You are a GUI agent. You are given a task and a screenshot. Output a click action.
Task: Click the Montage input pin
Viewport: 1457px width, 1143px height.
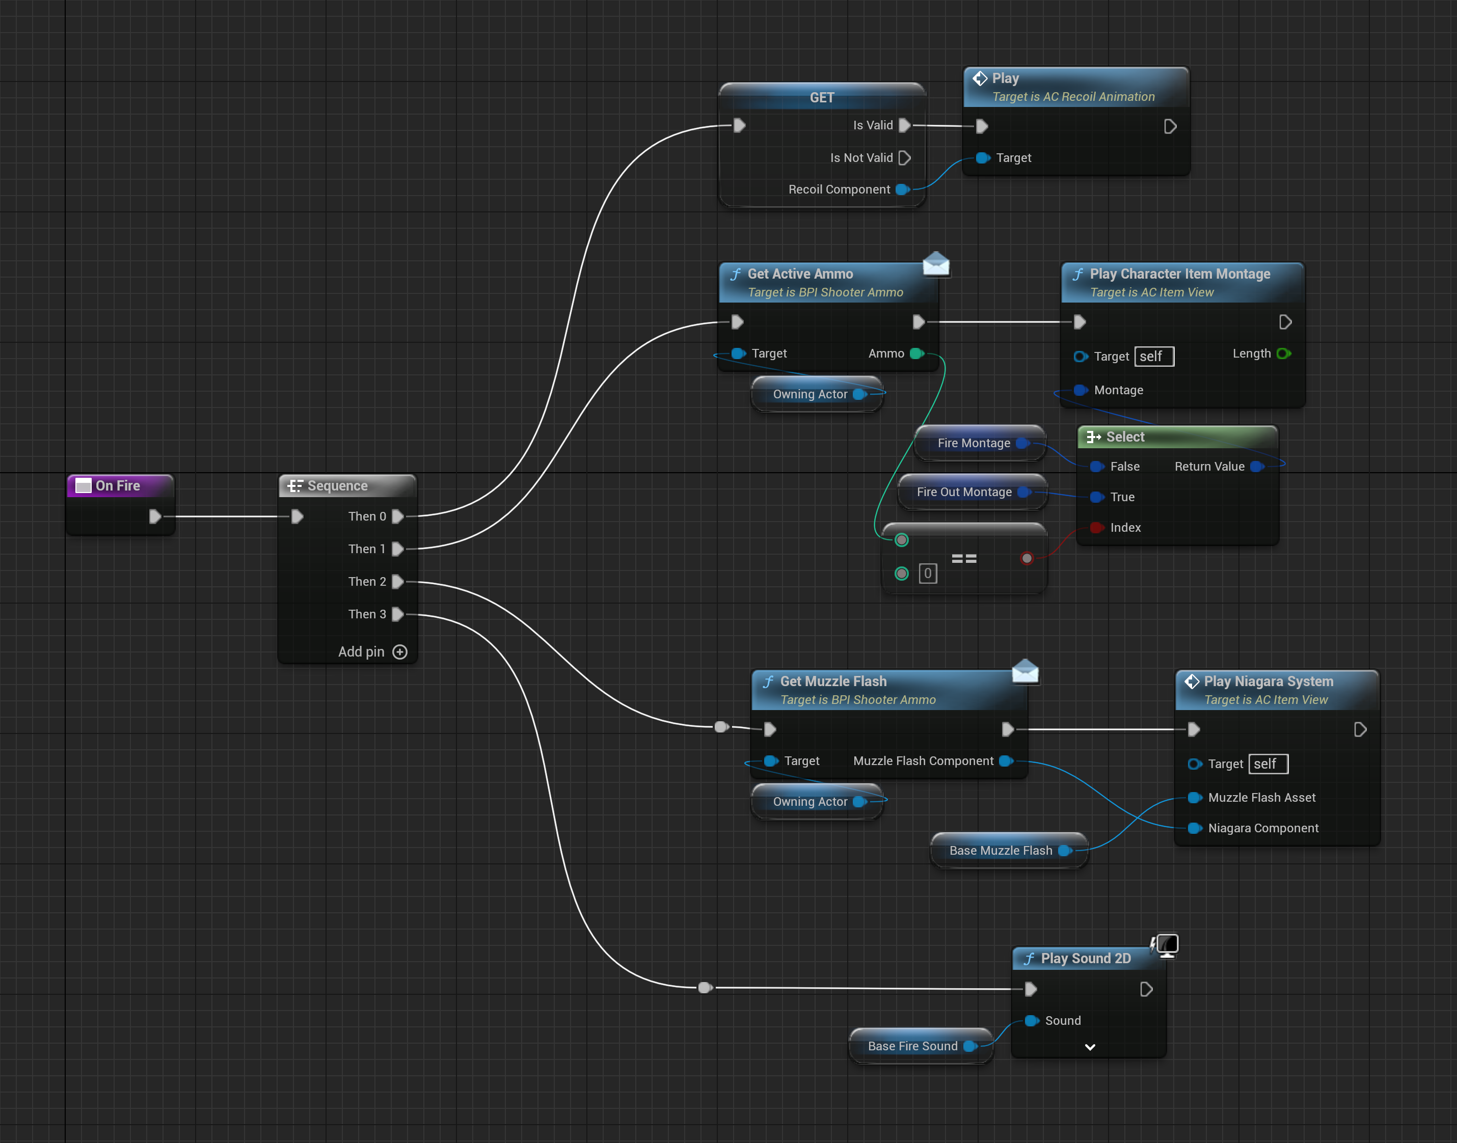click(1081, 390)
